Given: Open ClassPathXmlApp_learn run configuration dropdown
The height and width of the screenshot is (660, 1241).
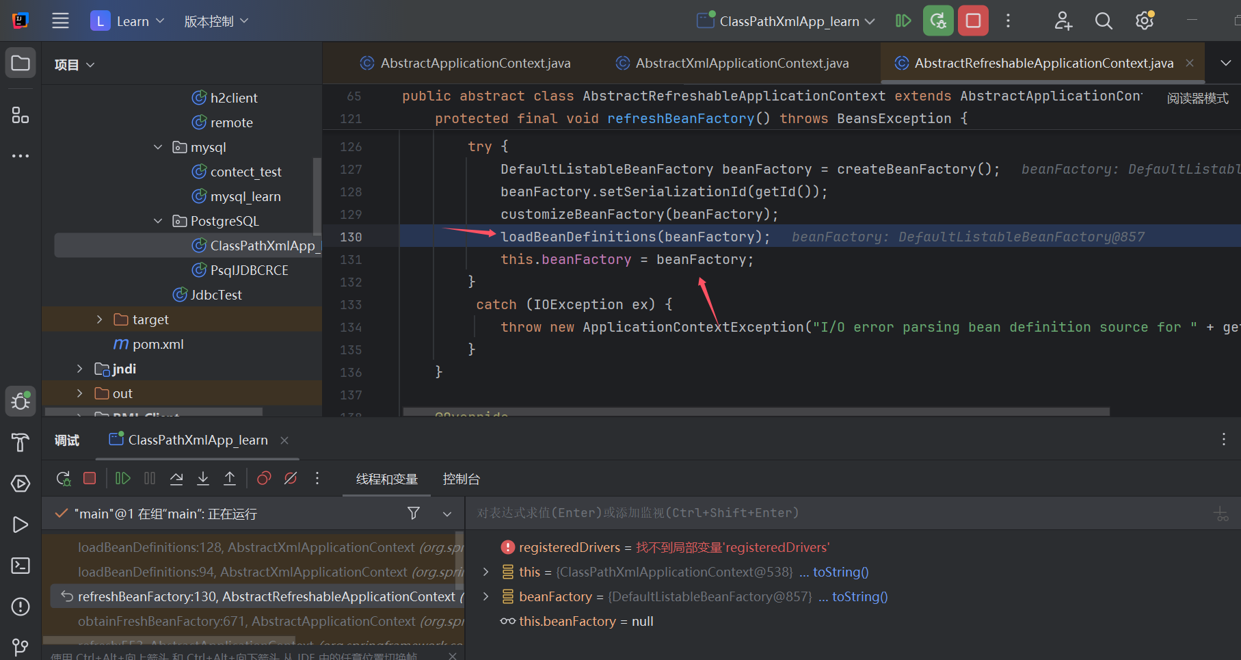Looking at the screenshot, I should (x=786, y=21).
